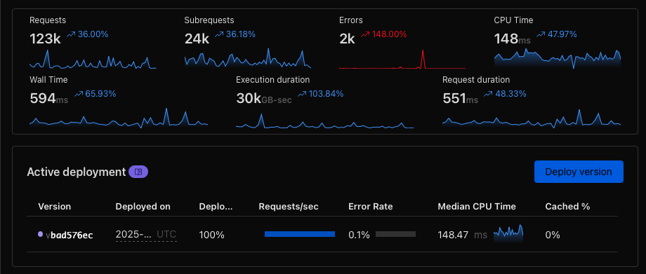Click the 24k Subrequests value
This screenshot has width=646, height=274.
(x=197, y=39)
